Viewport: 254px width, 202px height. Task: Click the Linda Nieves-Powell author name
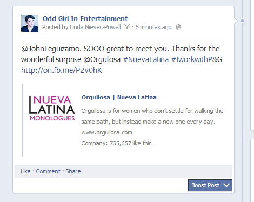pos(95,27)
